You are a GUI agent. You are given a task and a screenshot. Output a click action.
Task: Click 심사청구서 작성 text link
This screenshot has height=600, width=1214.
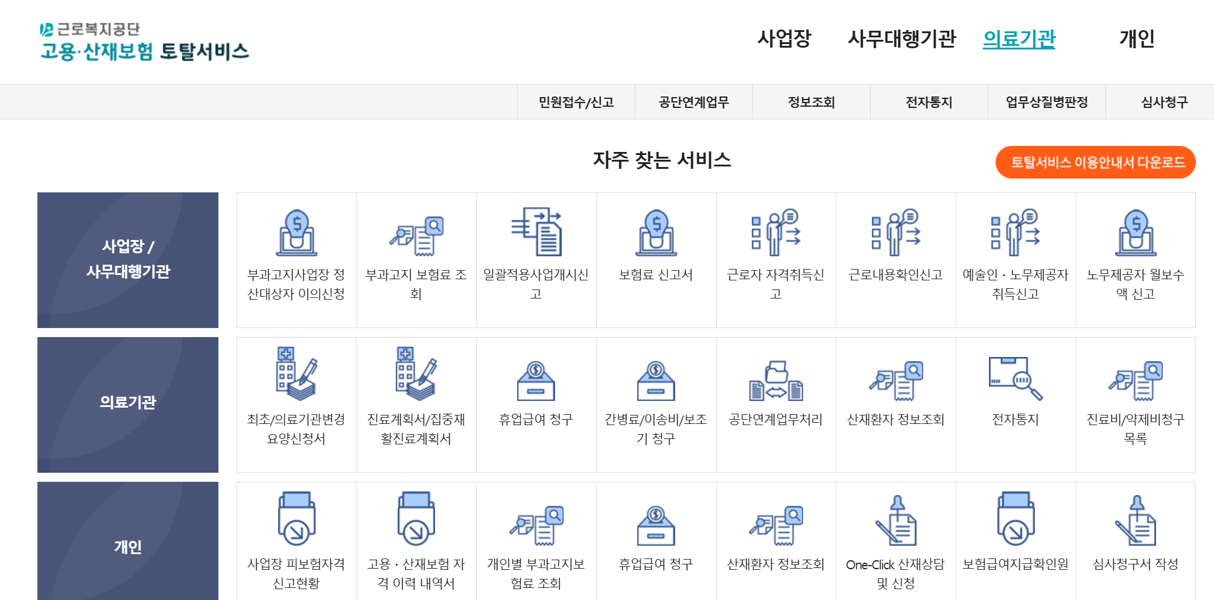click(1136, 564)
